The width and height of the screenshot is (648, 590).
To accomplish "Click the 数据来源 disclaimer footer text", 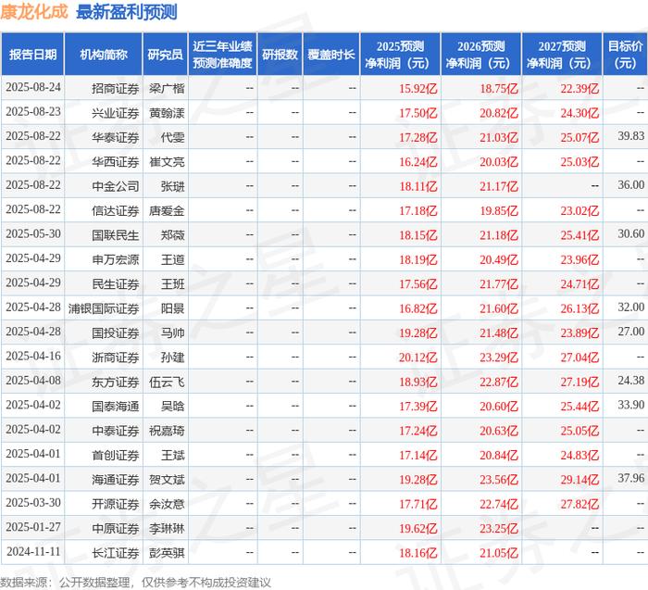I will (135, 583).
